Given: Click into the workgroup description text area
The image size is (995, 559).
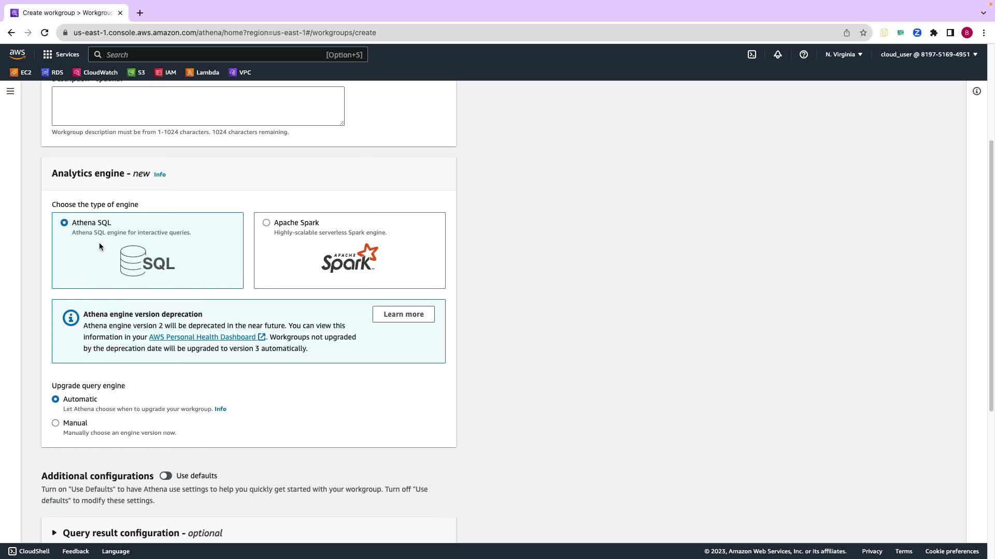Looking at the screenshot, I should click(198, 106).
